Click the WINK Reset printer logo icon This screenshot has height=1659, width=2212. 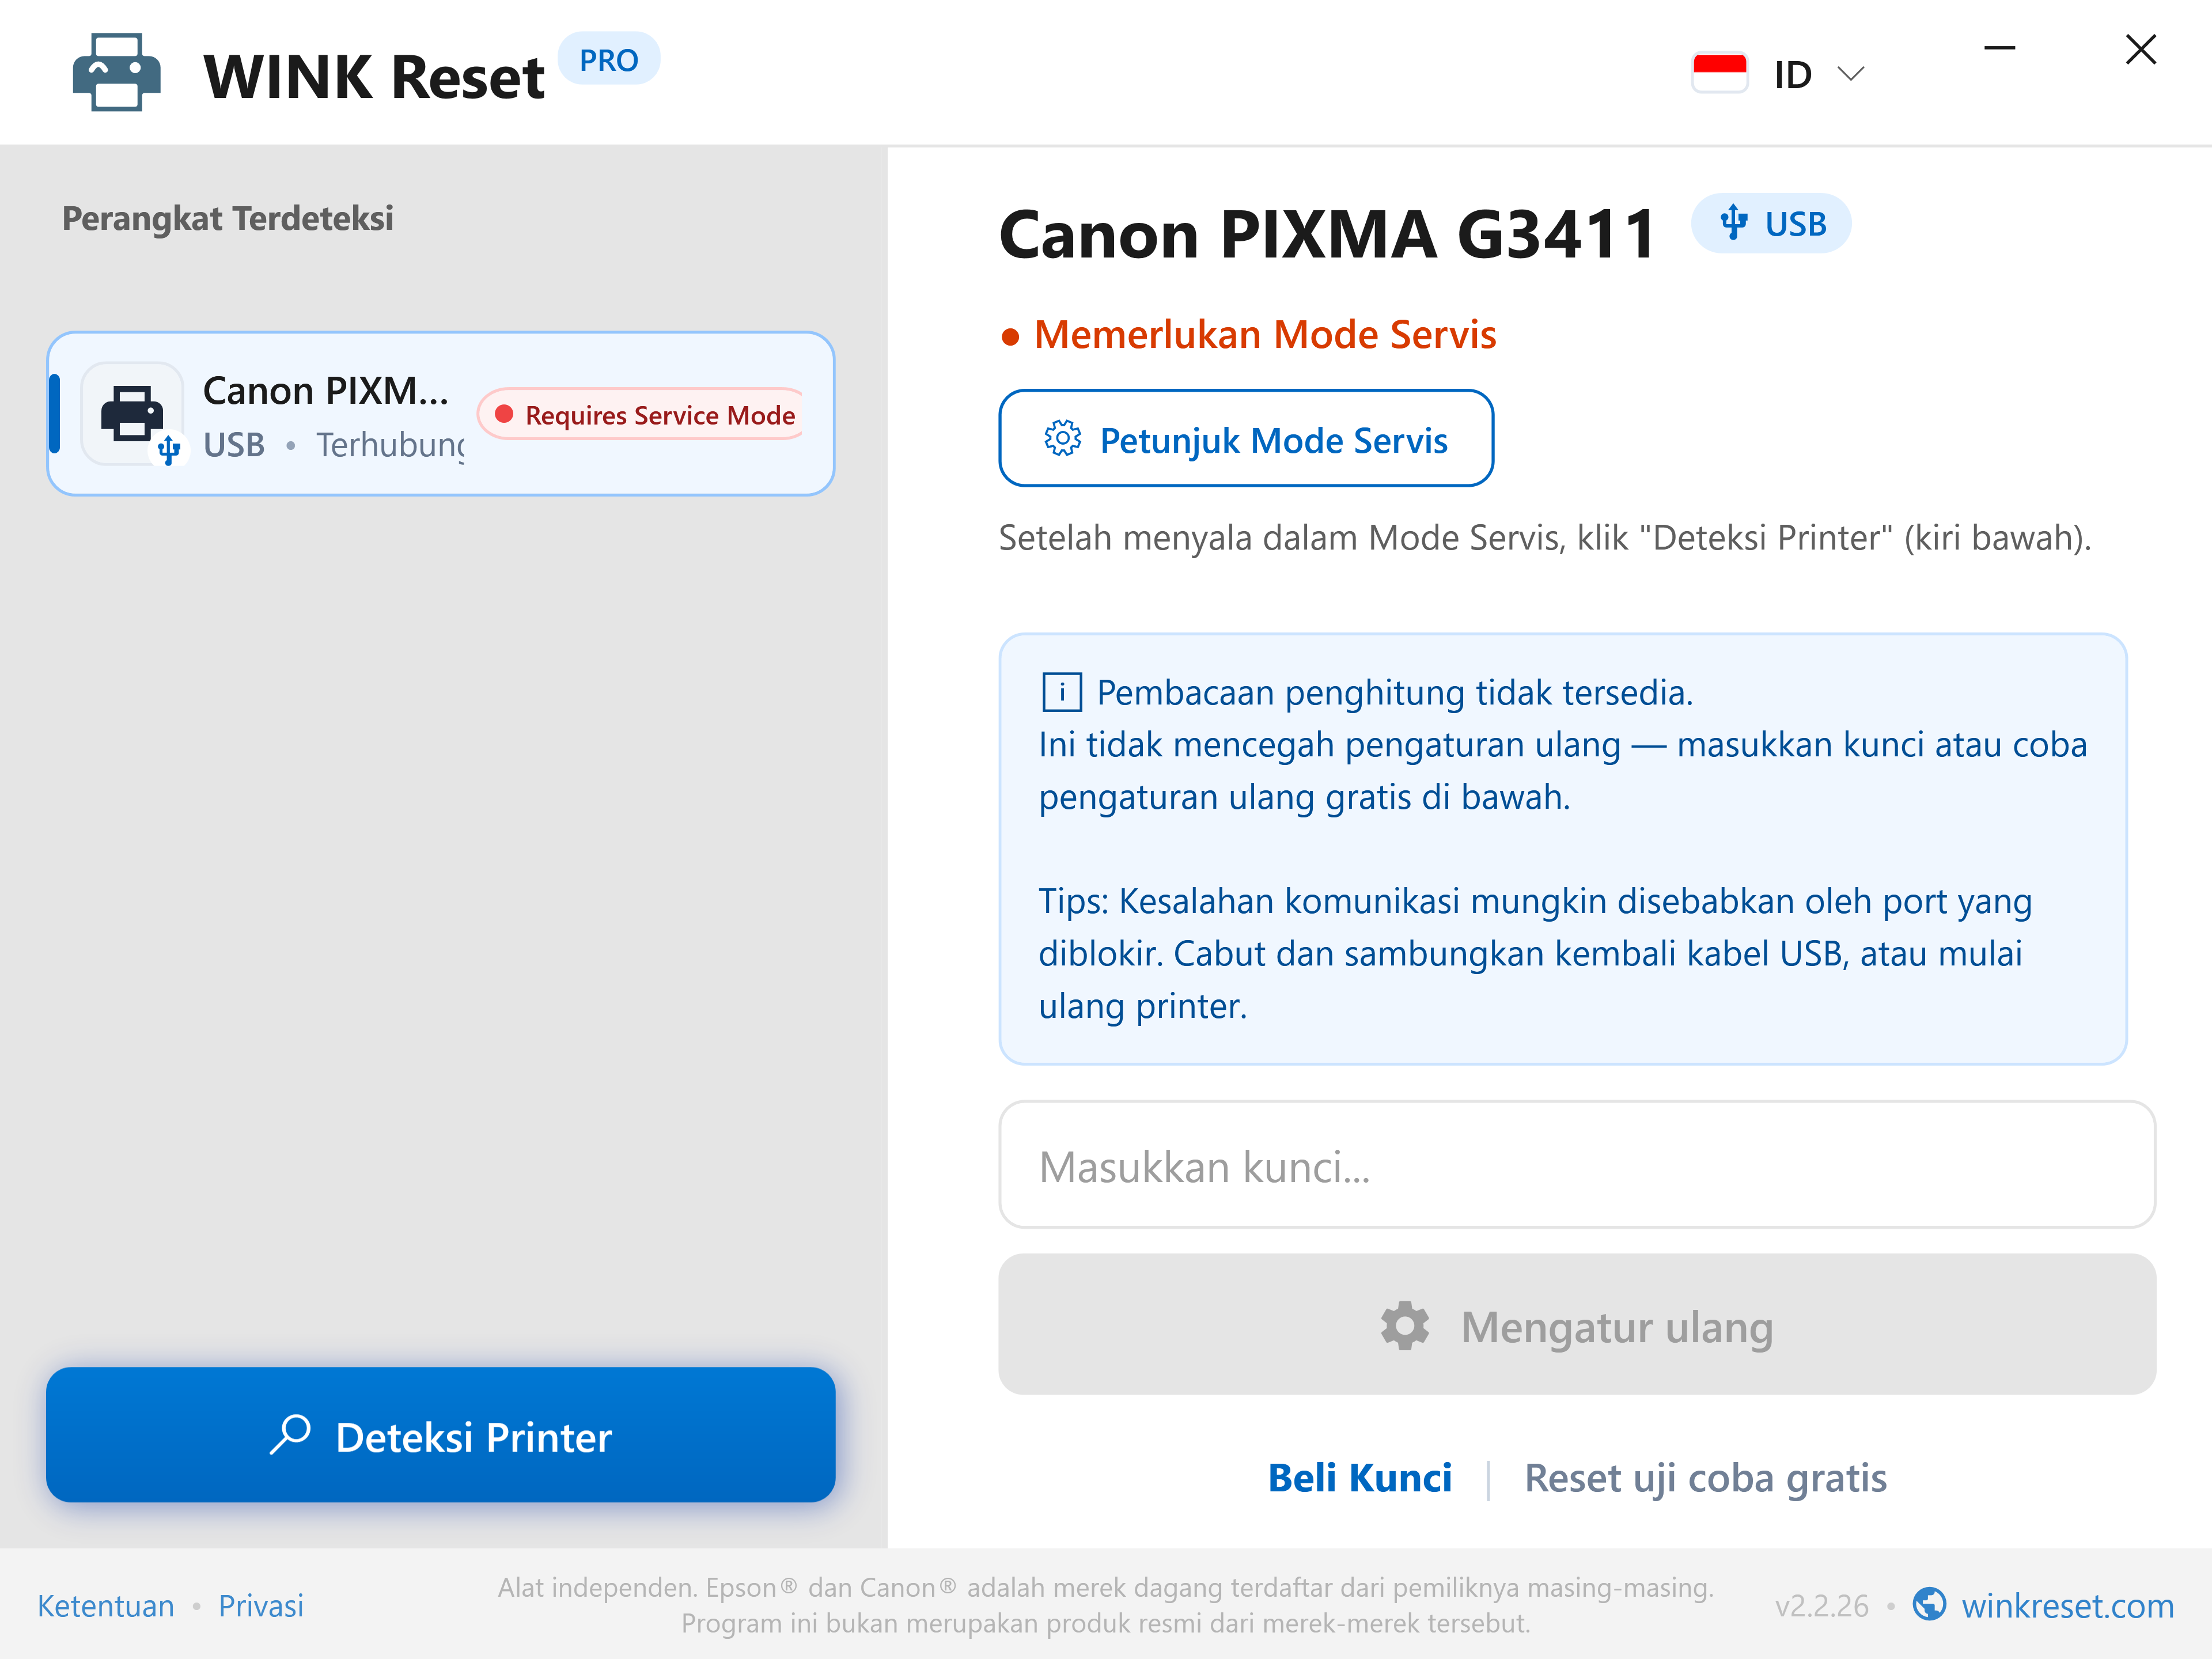(x=116, y=73)
